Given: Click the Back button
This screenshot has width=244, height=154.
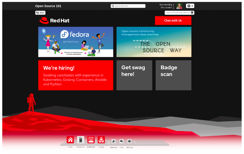Looking at the screenshot, I should (x=40, y=13).
